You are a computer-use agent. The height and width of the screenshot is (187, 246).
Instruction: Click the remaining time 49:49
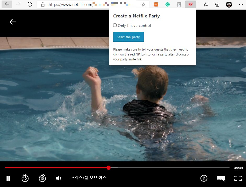coord(238,168)
